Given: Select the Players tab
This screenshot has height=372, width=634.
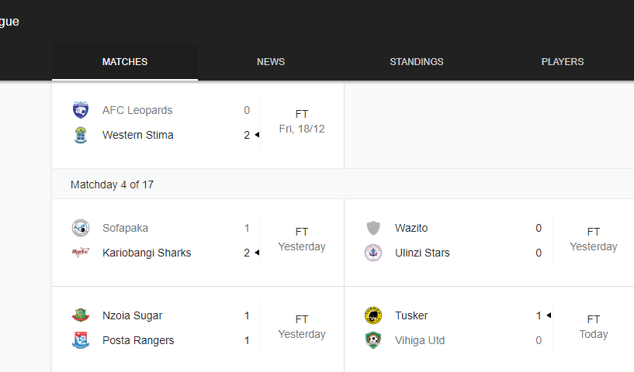Looking at the screenshot, I should pos(563,62).
